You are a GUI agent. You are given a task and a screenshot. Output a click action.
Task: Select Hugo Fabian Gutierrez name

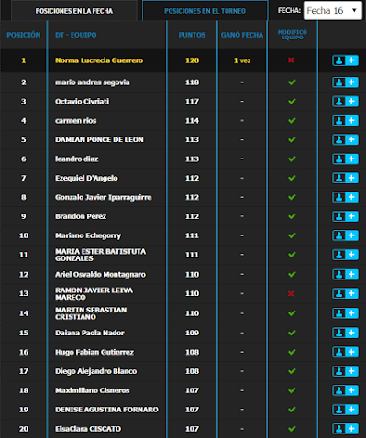[x=94, y=352]
